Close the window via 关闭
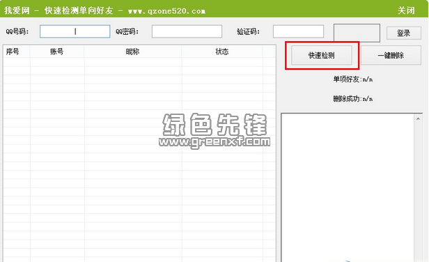The width and height of the screenshot is (429, 262). [x=406, y=10]
